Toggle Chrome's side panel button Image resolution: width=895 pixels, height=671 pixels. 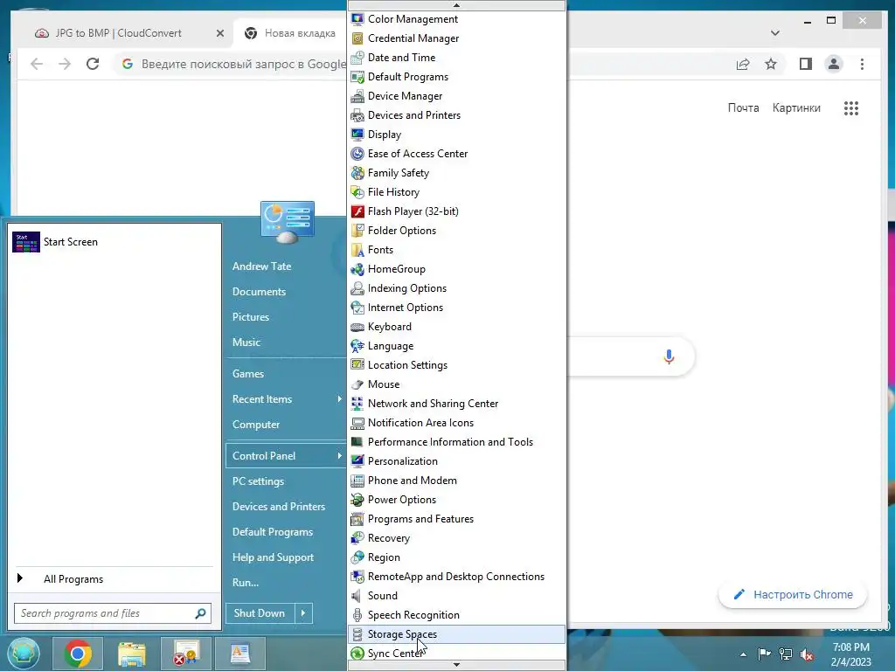pyautogui.click(x=805, y=64)
